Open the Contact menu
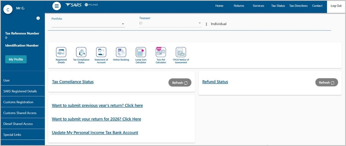 pyautogui.click(x=317, y=6)
